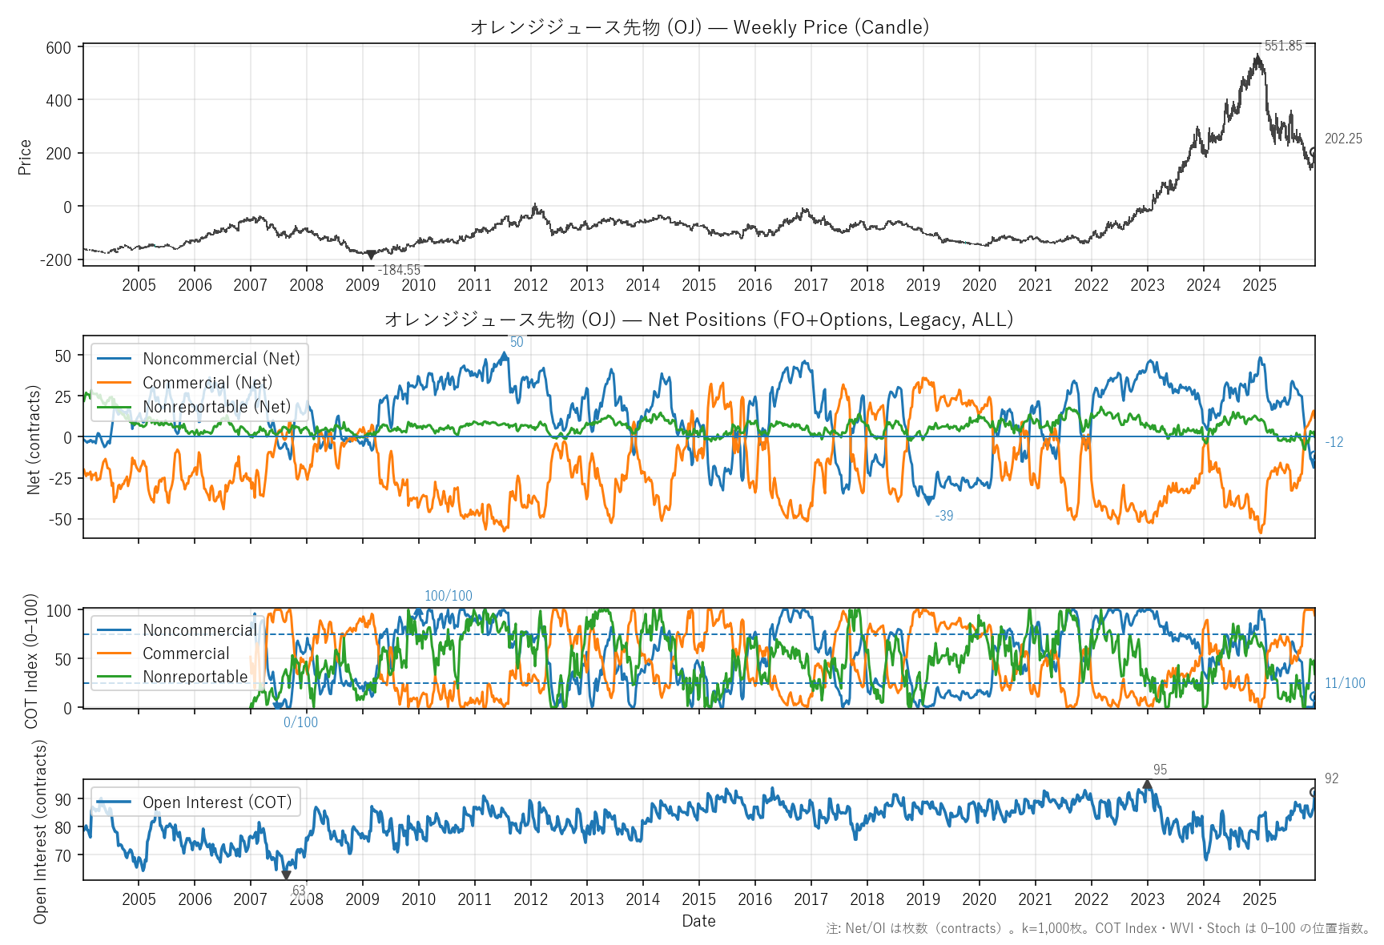Click the 100/100 COT Index annotation
Screen dimensions: 1384x945
coord(449,596)
